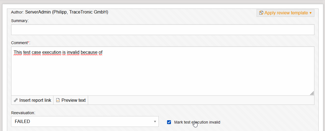Click the Insert report link button label
The width and height of the screenshot is (325, 131).
pyautogui.click(x=35, y=100)
